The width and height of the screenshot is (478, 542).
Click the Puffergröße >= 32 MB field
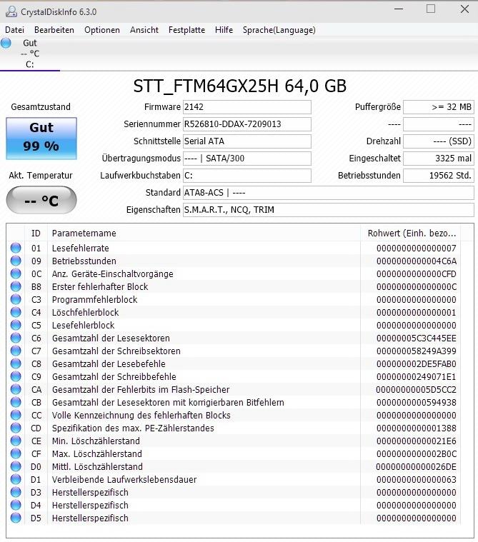point(439,107)
